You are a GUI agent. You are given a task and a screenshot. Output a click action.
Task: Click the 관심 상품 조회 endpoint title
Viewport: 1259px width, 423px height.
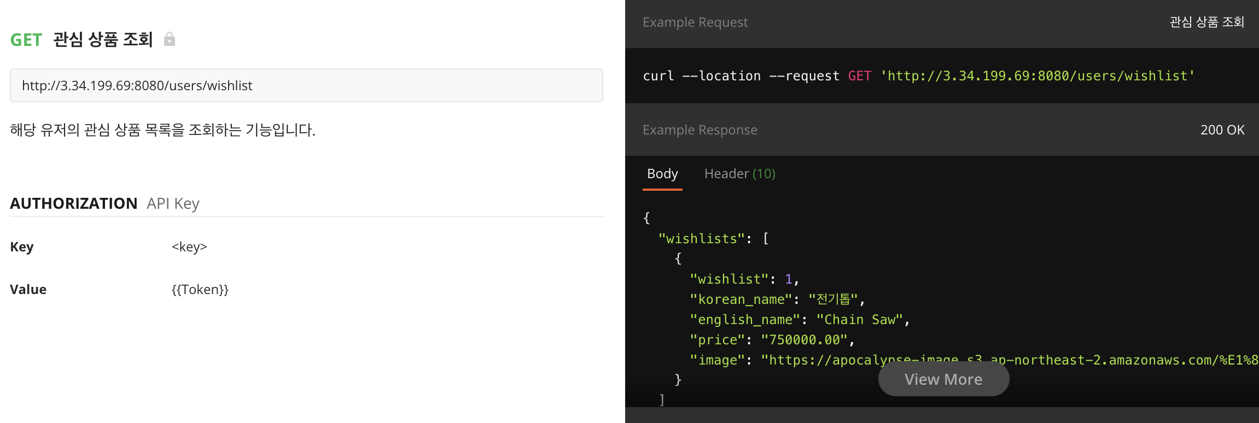click(103, 40)
